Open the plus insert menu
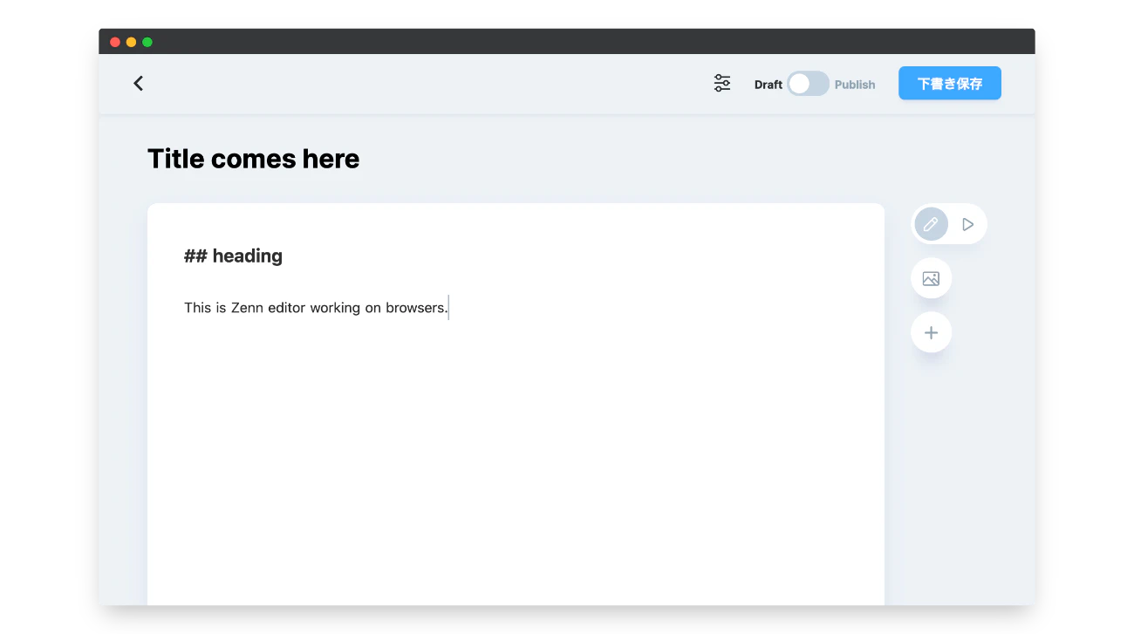This screenshot has width=1134, height=634. [931, 332]
